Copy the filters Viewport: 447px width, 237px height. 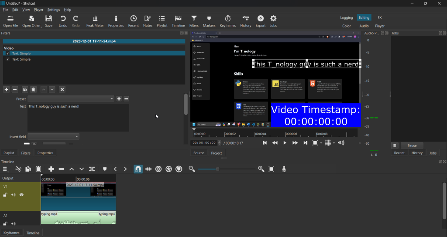pyautogui.click(x=25, y=89)
